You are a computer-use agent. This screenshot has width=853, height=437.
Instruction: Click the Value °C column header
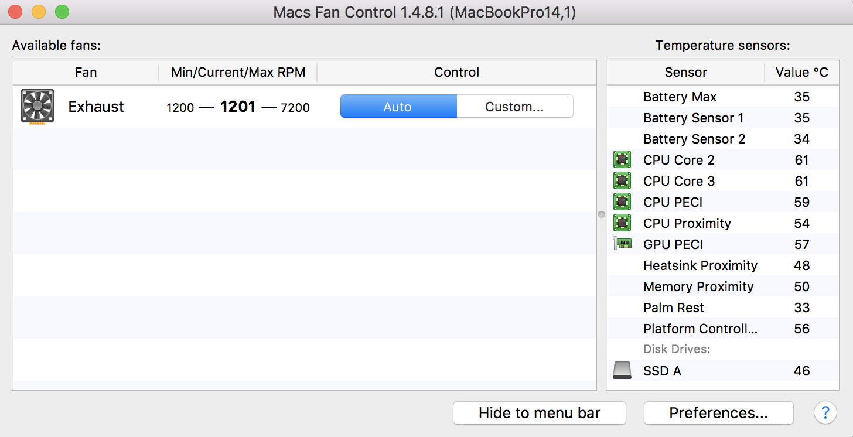click(x=802, y=73)
